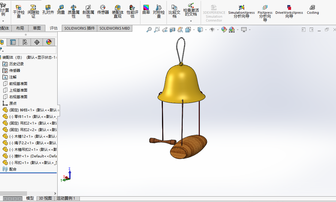Screen dimensions: 336x202
Task: Open the Costing tool
Action: pyautogui.click(x=313, y=10)
